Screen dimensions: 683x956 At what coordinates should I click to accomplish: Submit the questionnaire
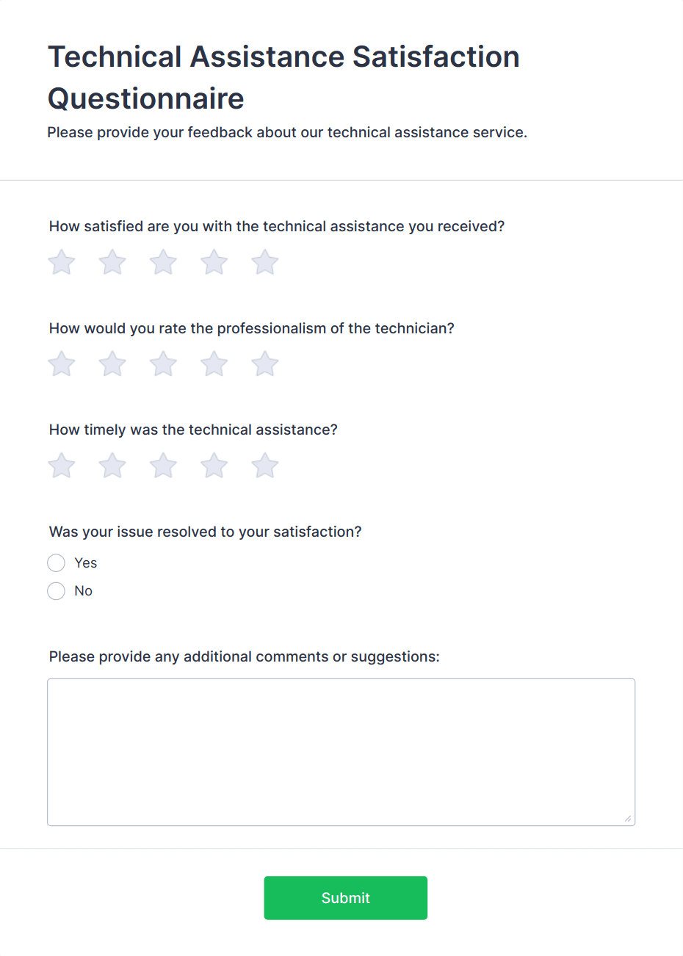pos(346,898)
